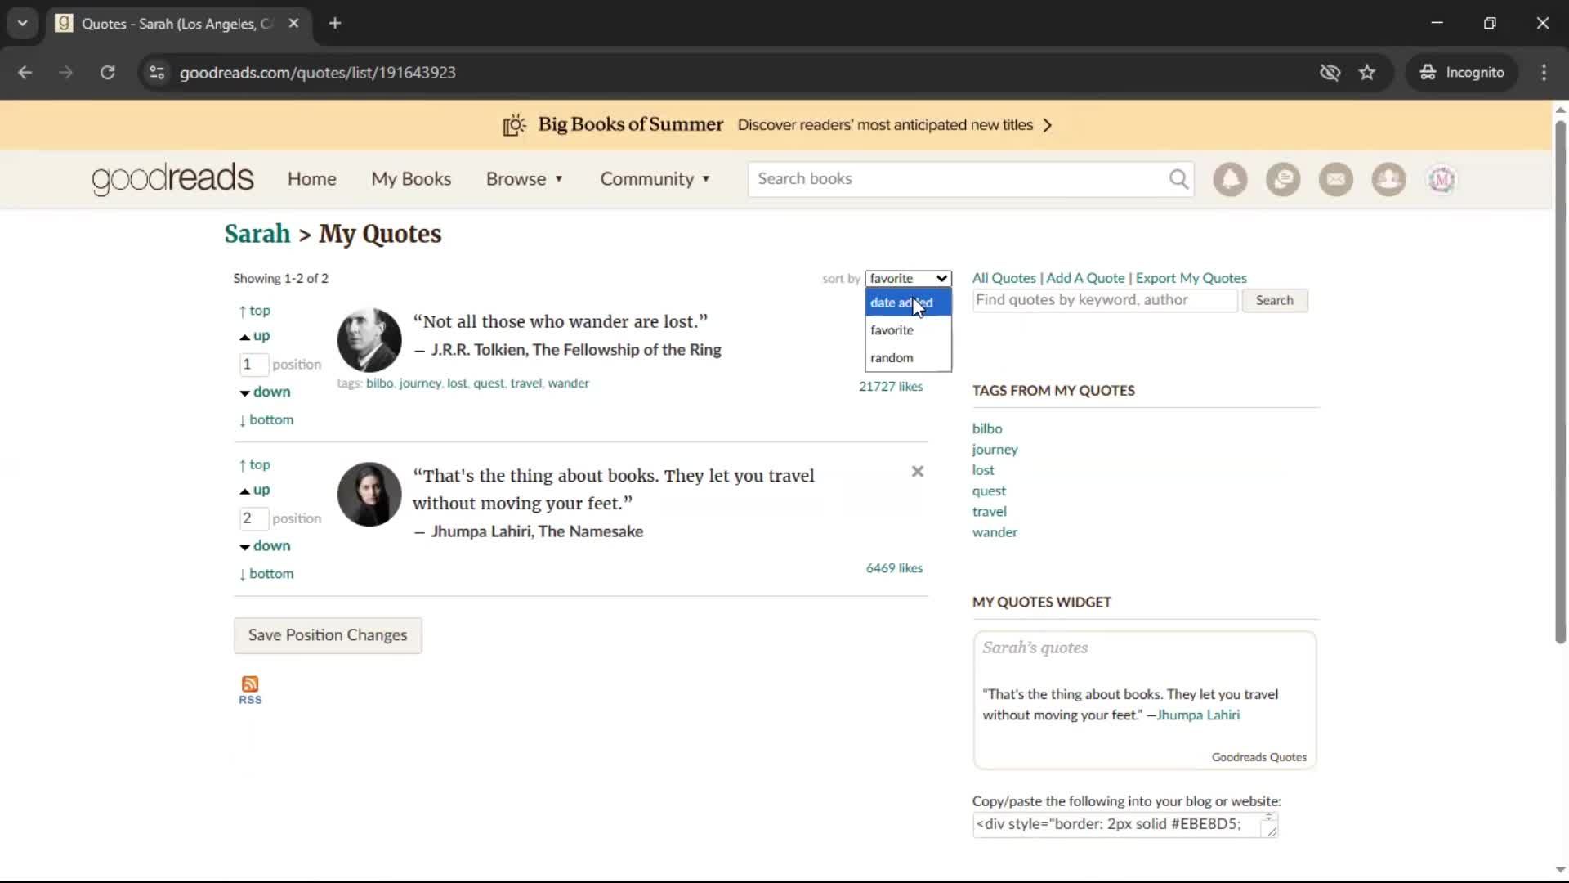Go to Home in navigation
Image resolution: width=1569 pixels, height=883 pixels.
[x=312, y=179]
